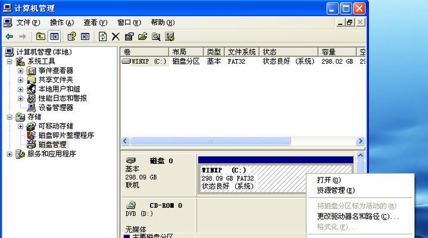
Task: Sort by the 布局 column header
Action: coord(186,52)
